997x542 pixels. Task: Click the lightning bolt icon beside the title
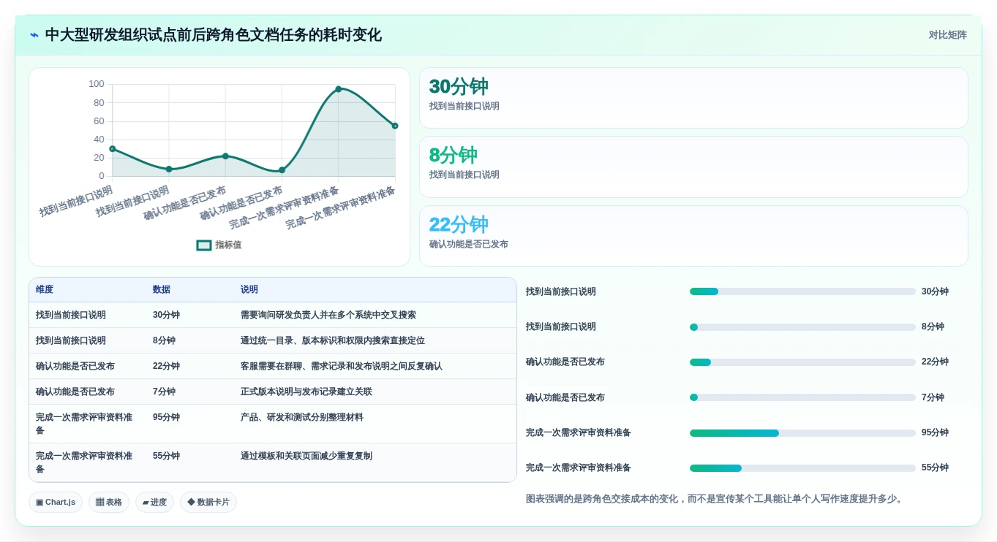click(34, 35)
